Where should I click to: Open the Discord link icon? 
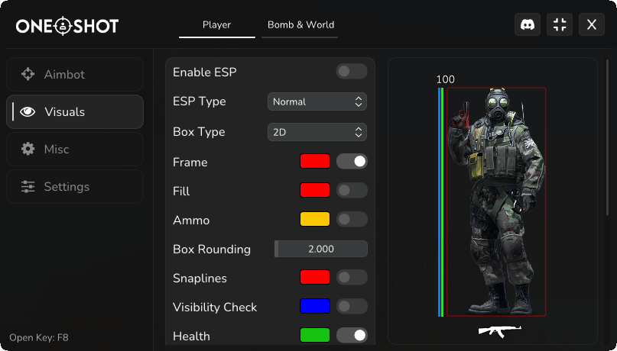(x=528, y=24)
